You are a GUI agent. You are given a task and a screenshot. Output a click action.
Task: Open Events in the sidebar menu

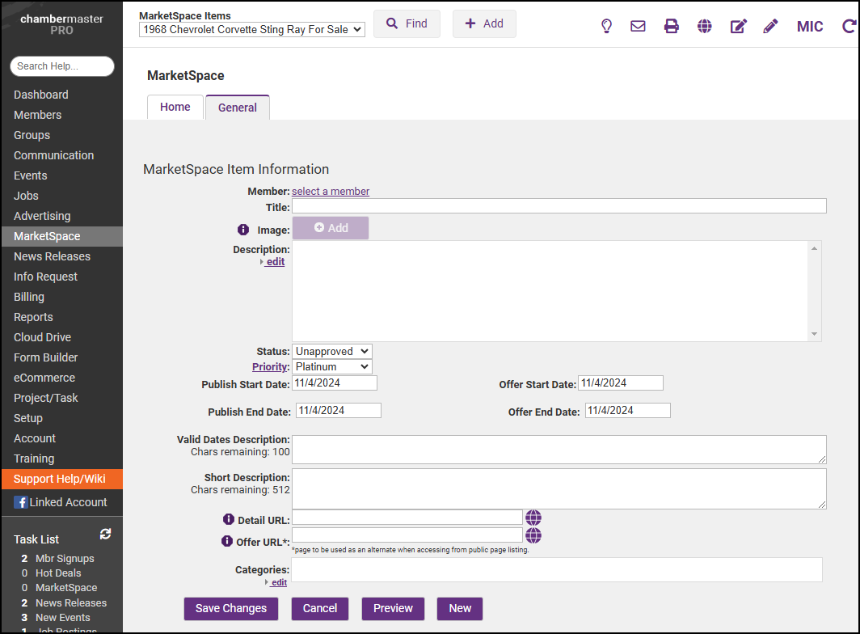click(31, 175)
